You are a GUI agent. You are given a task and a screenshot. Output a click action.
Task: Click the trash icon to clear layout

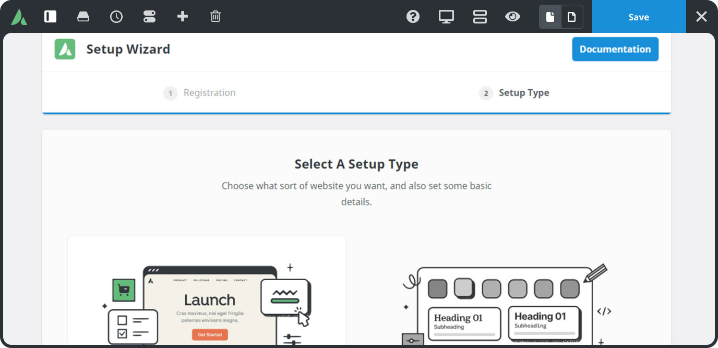click(216, 17)
